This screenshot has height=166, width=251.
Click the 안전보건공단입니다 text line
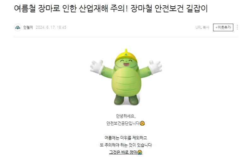tap(123, 123)
